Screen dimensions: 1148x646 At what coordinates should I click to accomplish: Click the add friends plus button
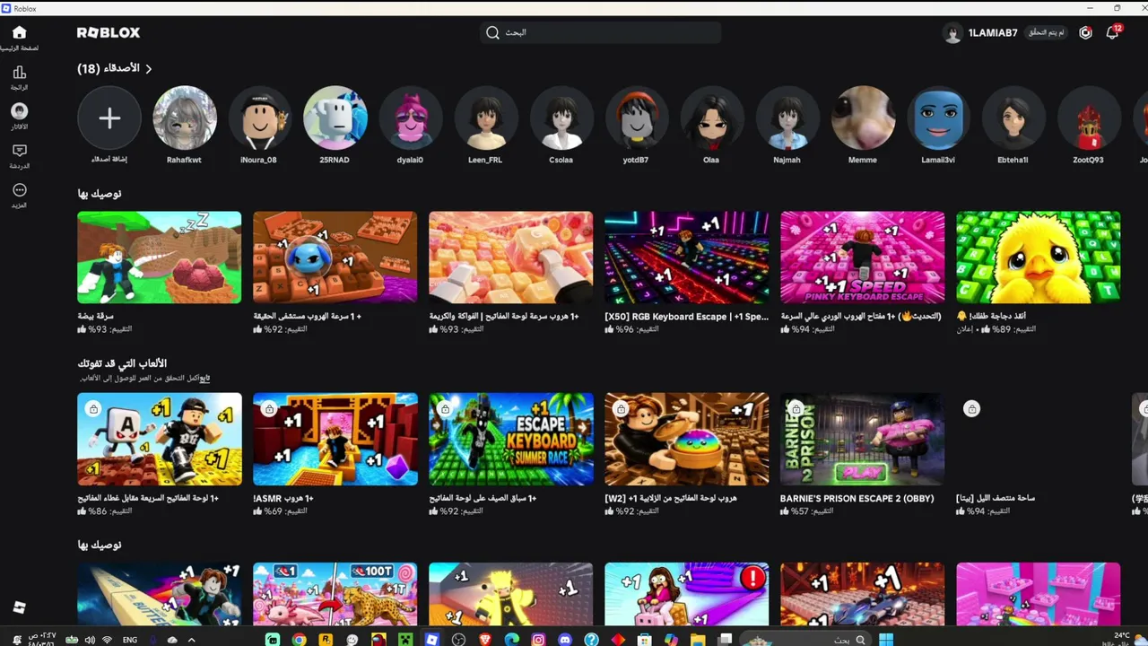coord(109,118)
